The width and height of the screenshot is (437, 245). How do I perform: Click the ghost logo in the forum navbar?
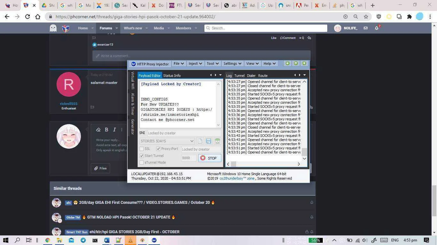point(53,28)
